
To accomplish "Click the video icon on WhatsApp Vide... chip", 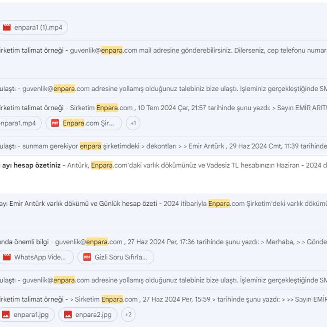I will point(7,257).
